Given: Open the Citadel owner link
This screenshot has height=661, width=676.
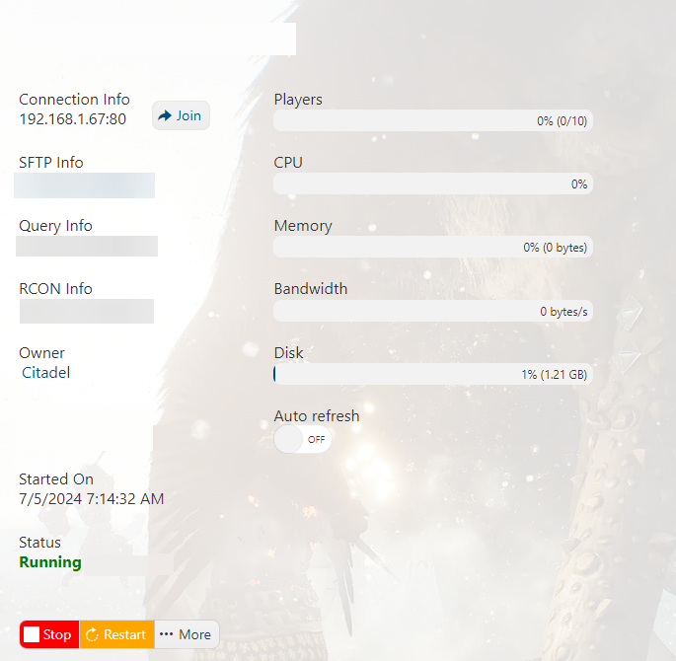Looking at the screenshot, I should point(46,373).
